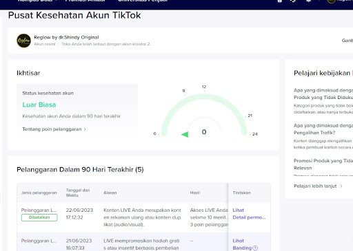Click Lihat for the 22/06/2023 violation
353x251 pixels.
(238, 210)
